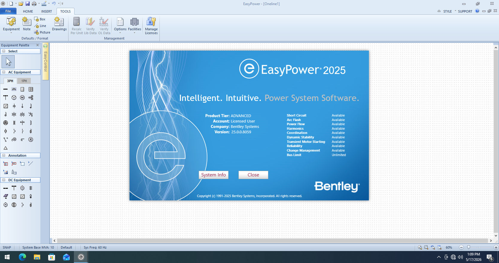Click the zoom to fit icon
Viewport: 499px width, 263px height.
[420, 247]
